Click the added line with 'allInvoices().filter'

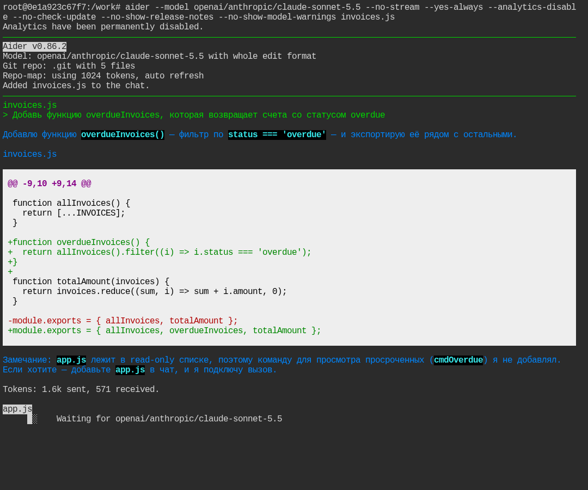click(160, 252)
